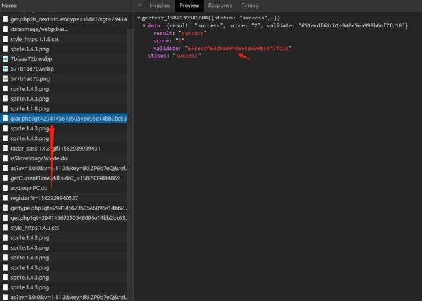The image size is (422, 301).
Task: Click image icon of 7bfaaa72b.webp
Action: click(x=5, y=58)
